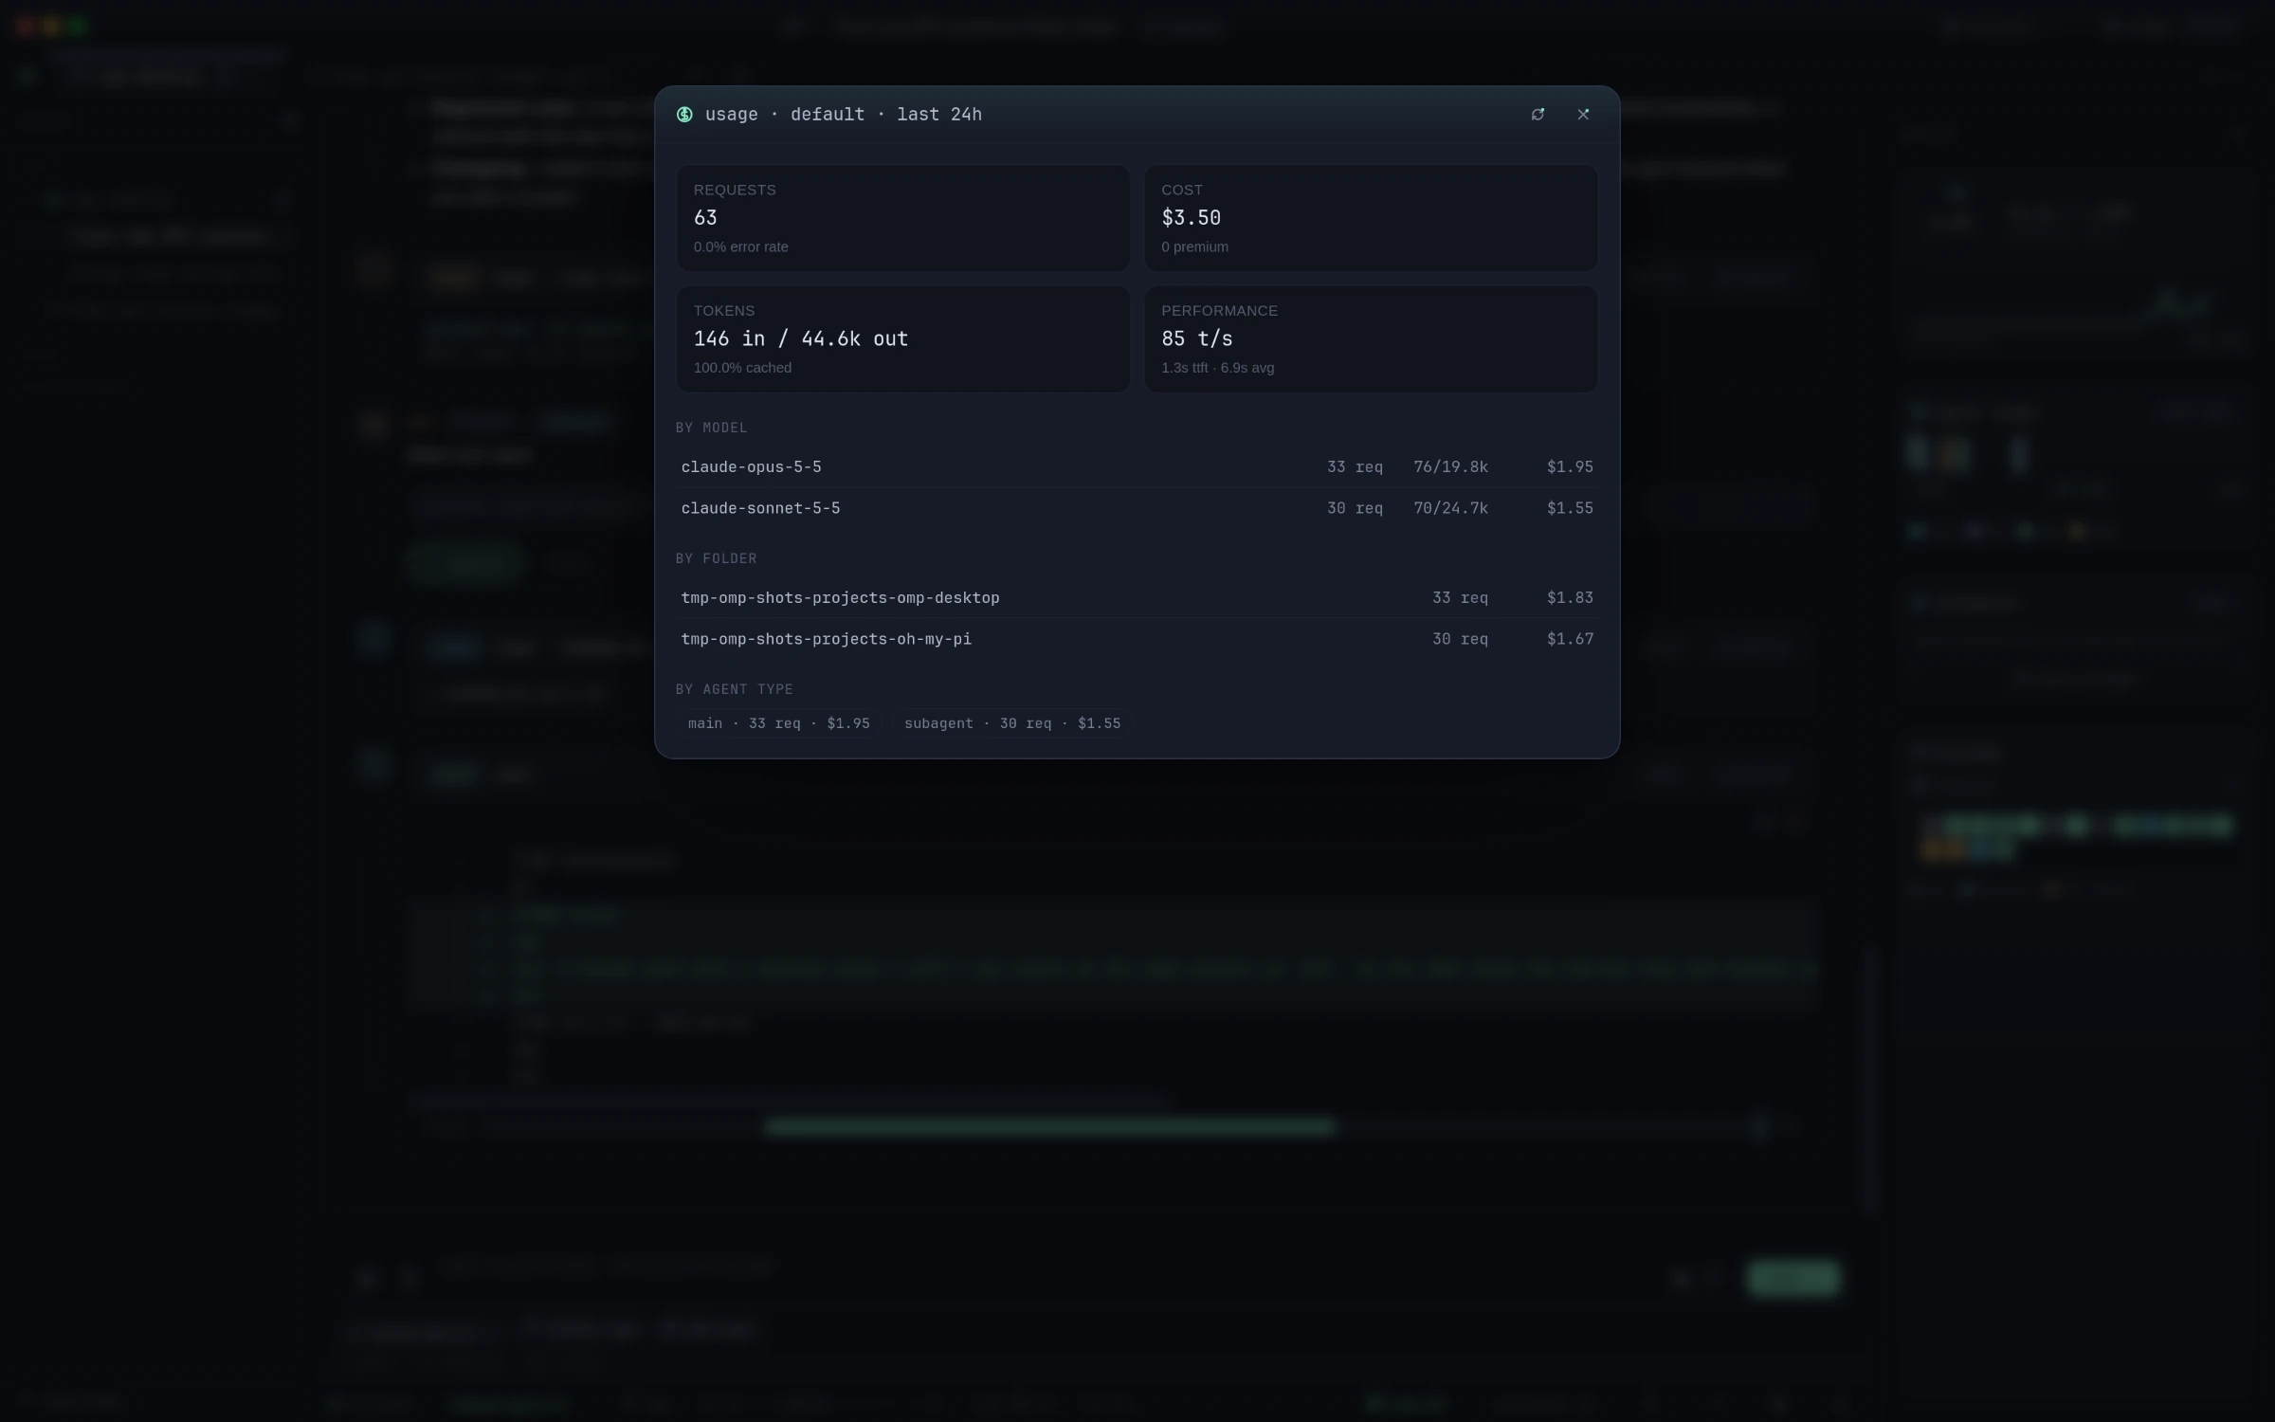
Task: Click the 1.3s ttft · 6.9s avg text
Action: tap(1217, 368)
